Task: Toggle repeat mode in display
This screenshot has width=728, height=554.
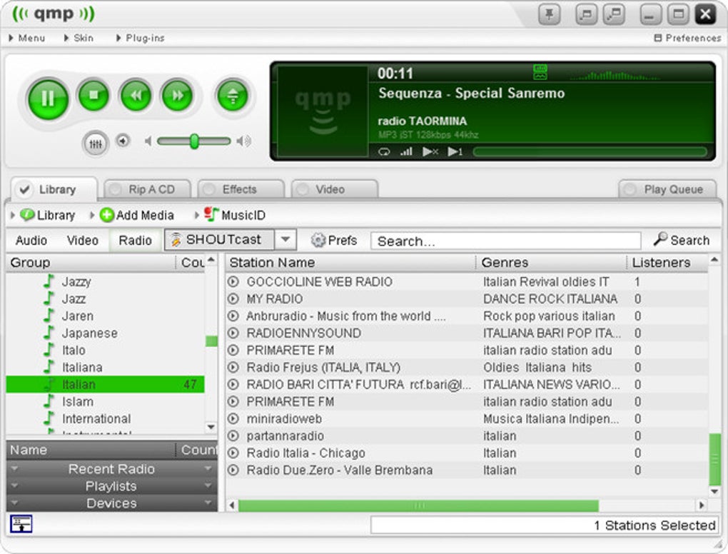Action: point(384,152)
